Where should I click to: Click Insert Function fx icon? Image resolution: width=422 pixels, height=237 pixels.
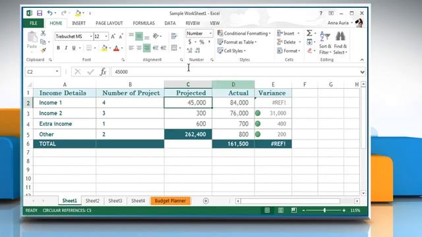104,72
